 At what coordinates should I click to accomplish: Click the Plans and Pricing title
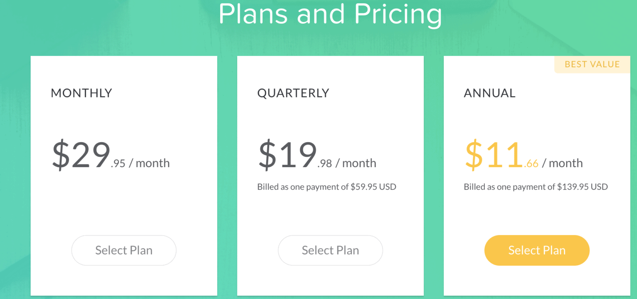click(331, 15)
